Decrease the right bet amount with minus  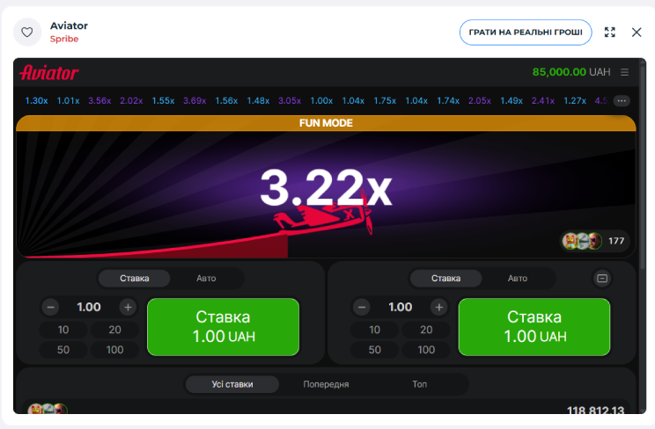tap(362, 307)
